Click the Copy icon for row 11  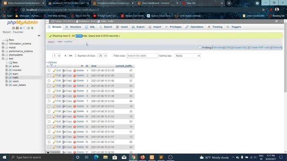[x=64, y=122]
